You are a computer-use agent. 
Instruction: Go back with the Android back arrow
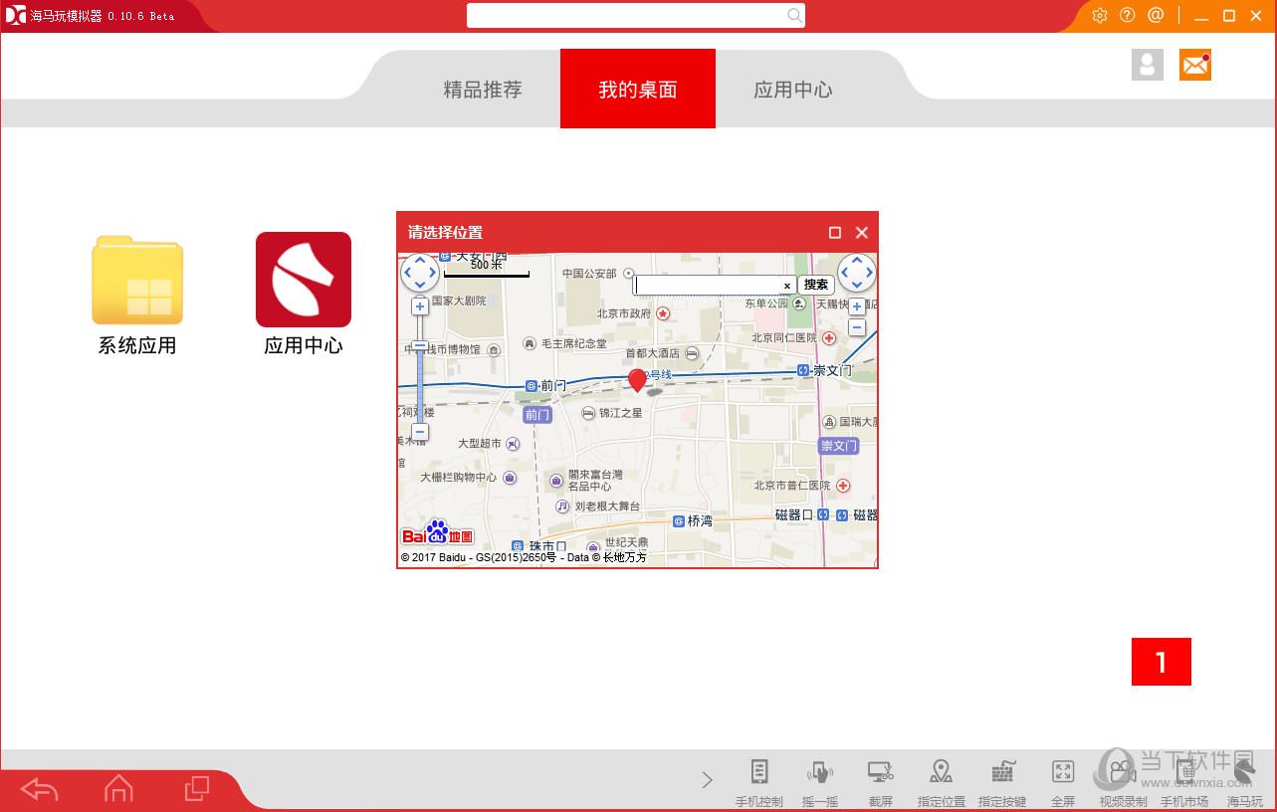[39, 790]
